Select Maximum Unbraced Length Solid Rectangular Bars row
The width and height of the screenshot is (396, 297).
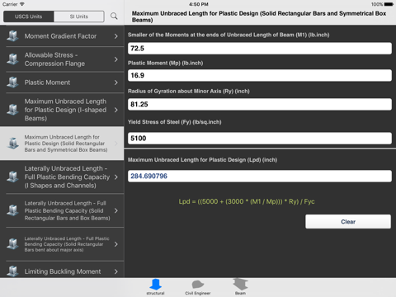coord(62,144)
